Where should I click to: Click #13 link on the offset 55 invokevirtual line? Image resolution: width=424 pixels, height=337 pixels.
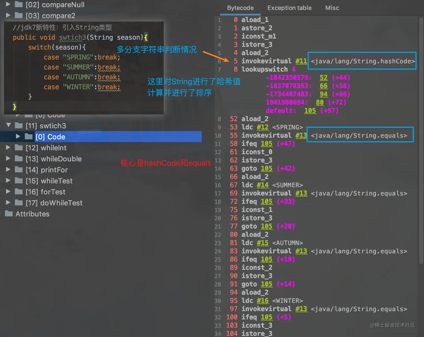pyautogui.click(x=301, y=136)
